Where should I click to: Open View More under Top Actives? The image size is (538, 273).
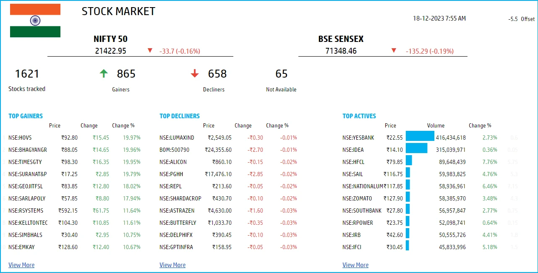tap(355, 265)
